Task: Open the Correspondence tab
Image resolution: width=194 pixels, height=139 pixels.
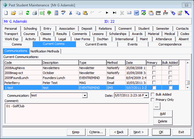Action: [x=170, y=44]
